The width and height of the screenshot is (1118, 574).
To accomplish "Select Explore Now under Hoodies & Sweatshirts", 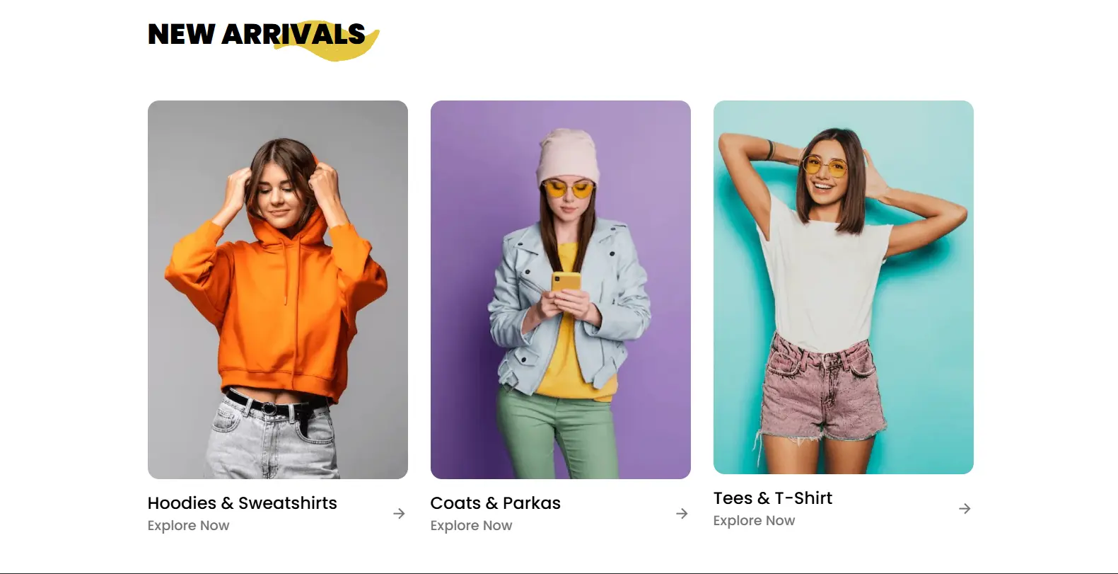I will (189, 526).
